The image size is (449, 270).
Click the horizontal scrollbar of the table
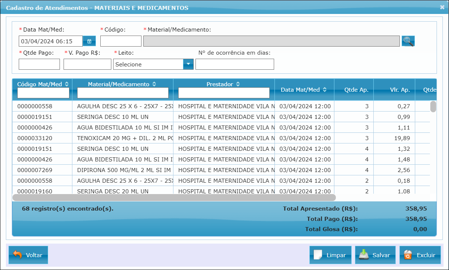coord(174,197)
